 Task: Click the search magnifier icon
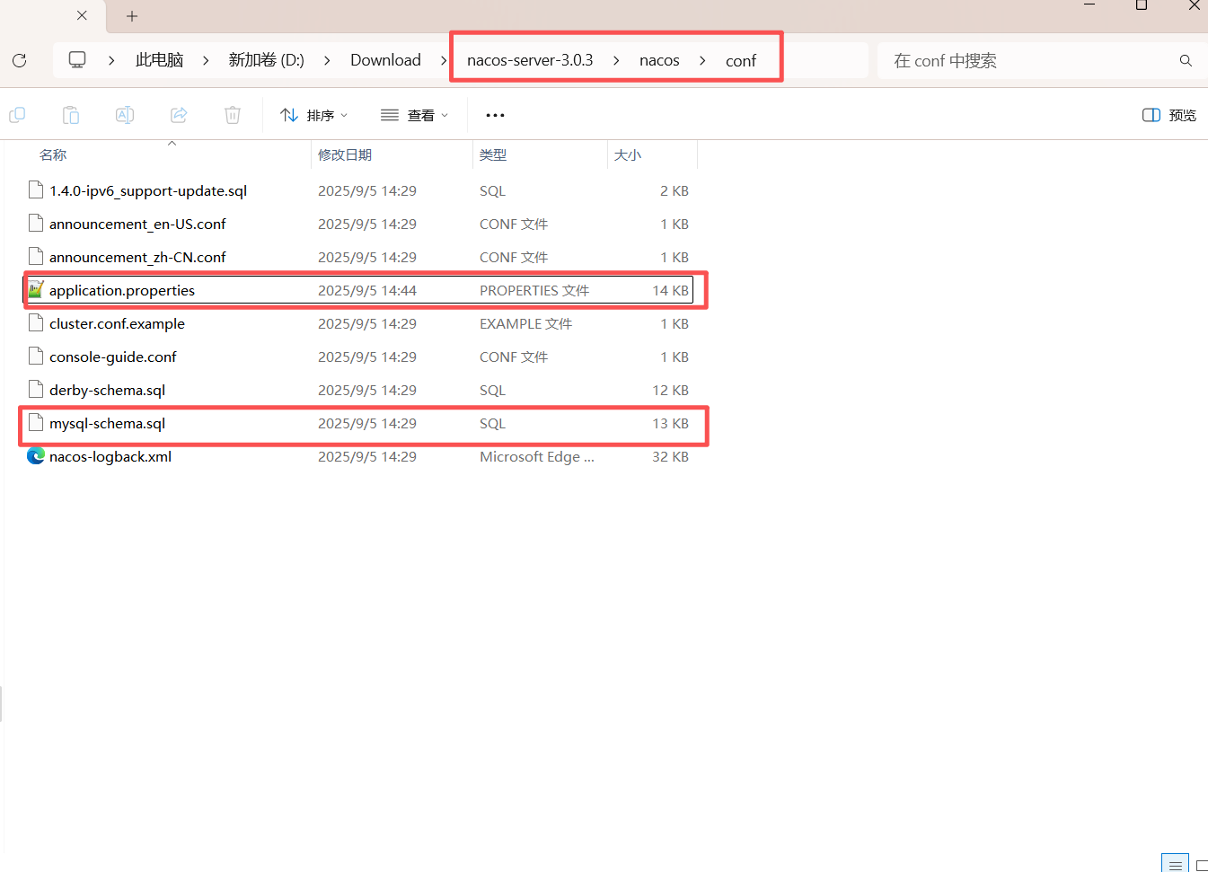[1186, 60]
